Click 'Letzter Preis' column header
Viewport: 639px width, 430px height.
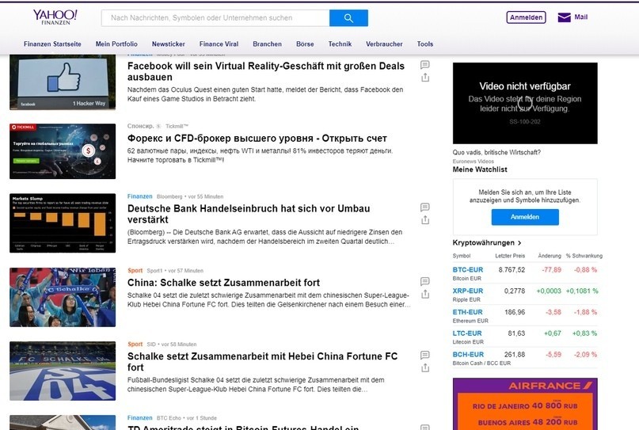coord(510,256)
